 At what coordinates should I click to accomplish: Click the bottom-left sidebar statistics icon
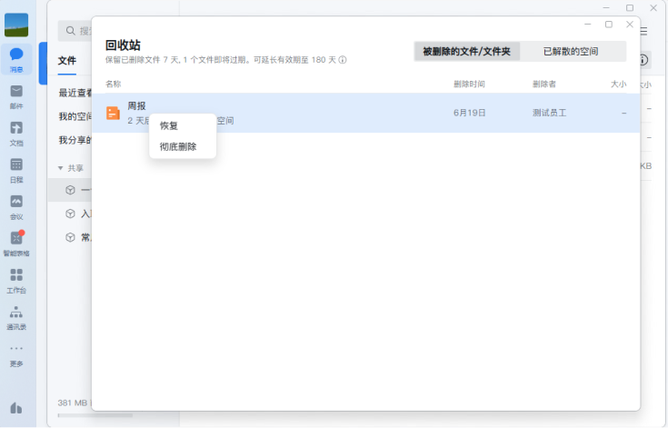(x=16, y=408)
